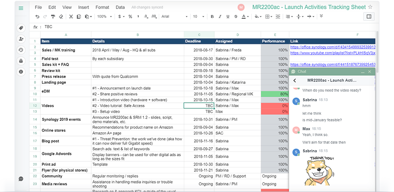Screen dimensions: 394x192
Task: Select row 12 header
Action: [x=35, y=106]
